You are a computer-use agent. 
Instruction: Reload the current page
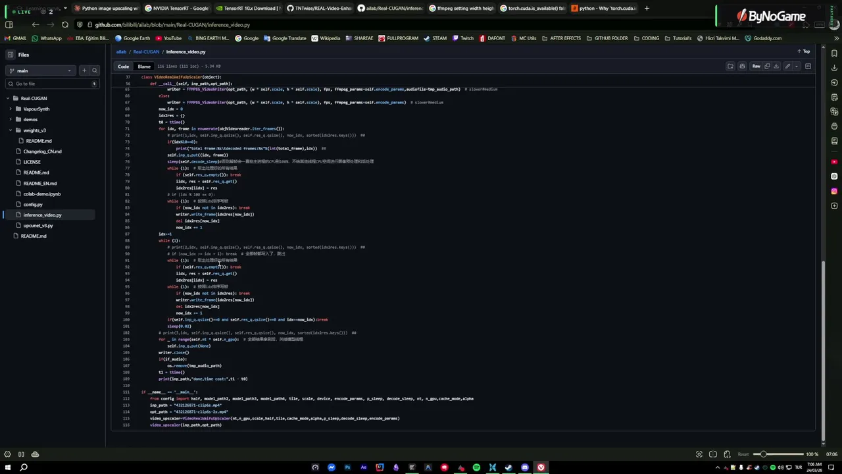[x=64, y=24]
